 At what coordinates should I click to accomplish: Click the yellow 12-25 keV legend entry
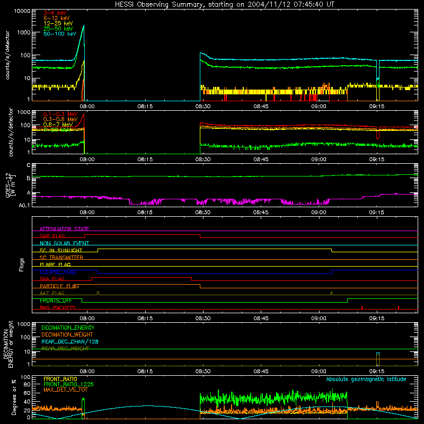[x=58, y=23]
